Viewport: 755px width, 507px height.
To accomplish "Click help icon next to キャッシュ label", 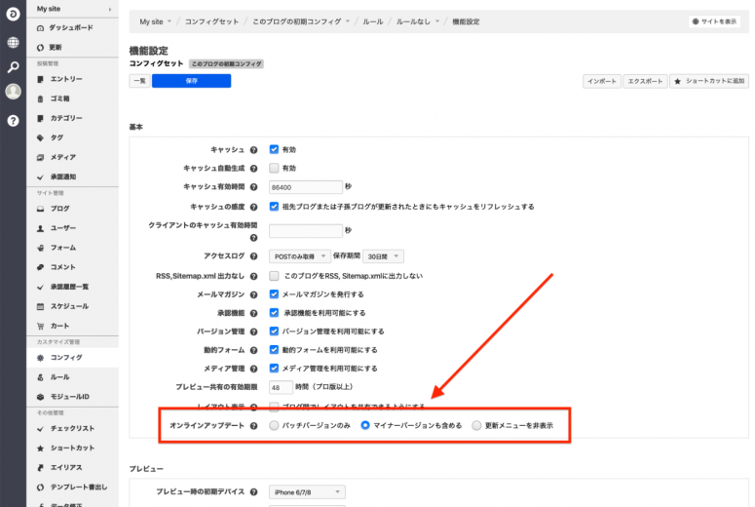I will point(254,150).
